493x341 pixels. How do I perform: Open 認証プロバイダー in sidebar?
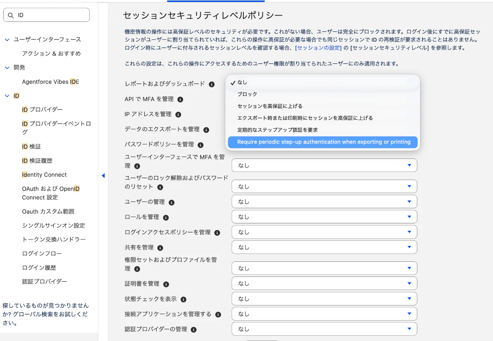[x=44, y=281]
